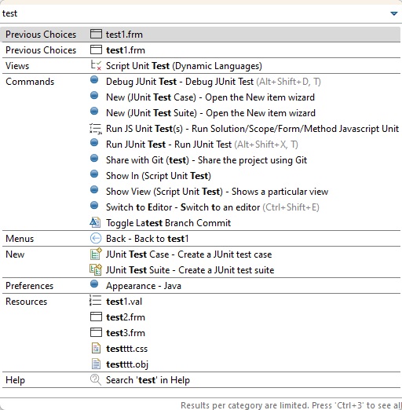Open testttt.obj resource
Image resolution: width=402 pixels, height=410 pixels.
tap(127, 364)
